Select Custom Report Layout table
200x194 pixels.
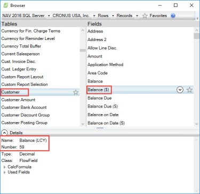point(22,77)
